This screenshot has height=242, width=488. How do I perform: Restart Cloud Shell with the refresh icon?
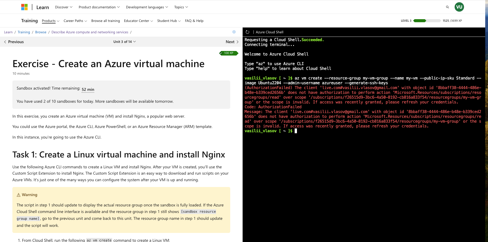(x=247, y=32)
